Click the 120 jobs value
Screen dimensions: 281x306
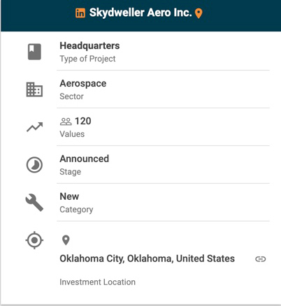[83, 121]
